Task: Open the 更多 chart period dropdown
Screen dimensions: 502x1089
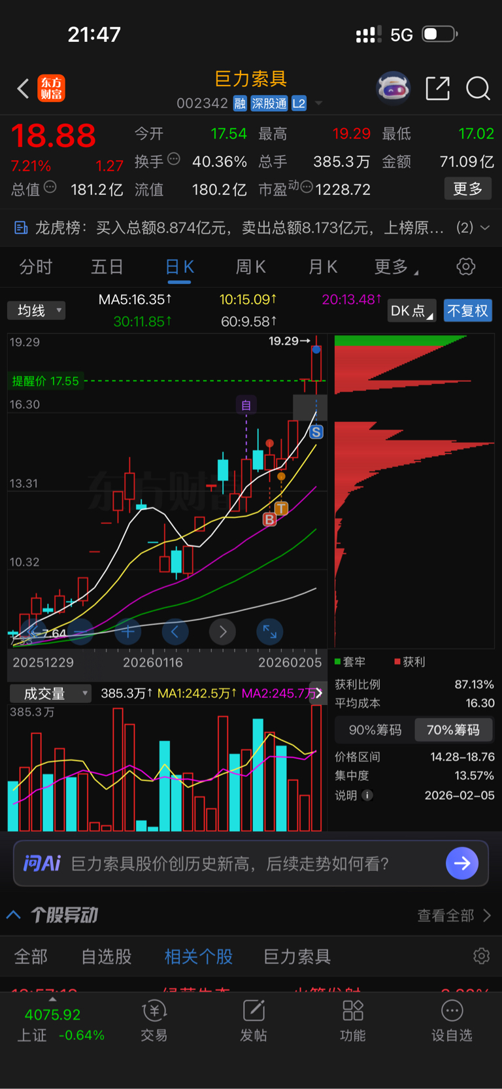Action: click(x=396, y=267)
